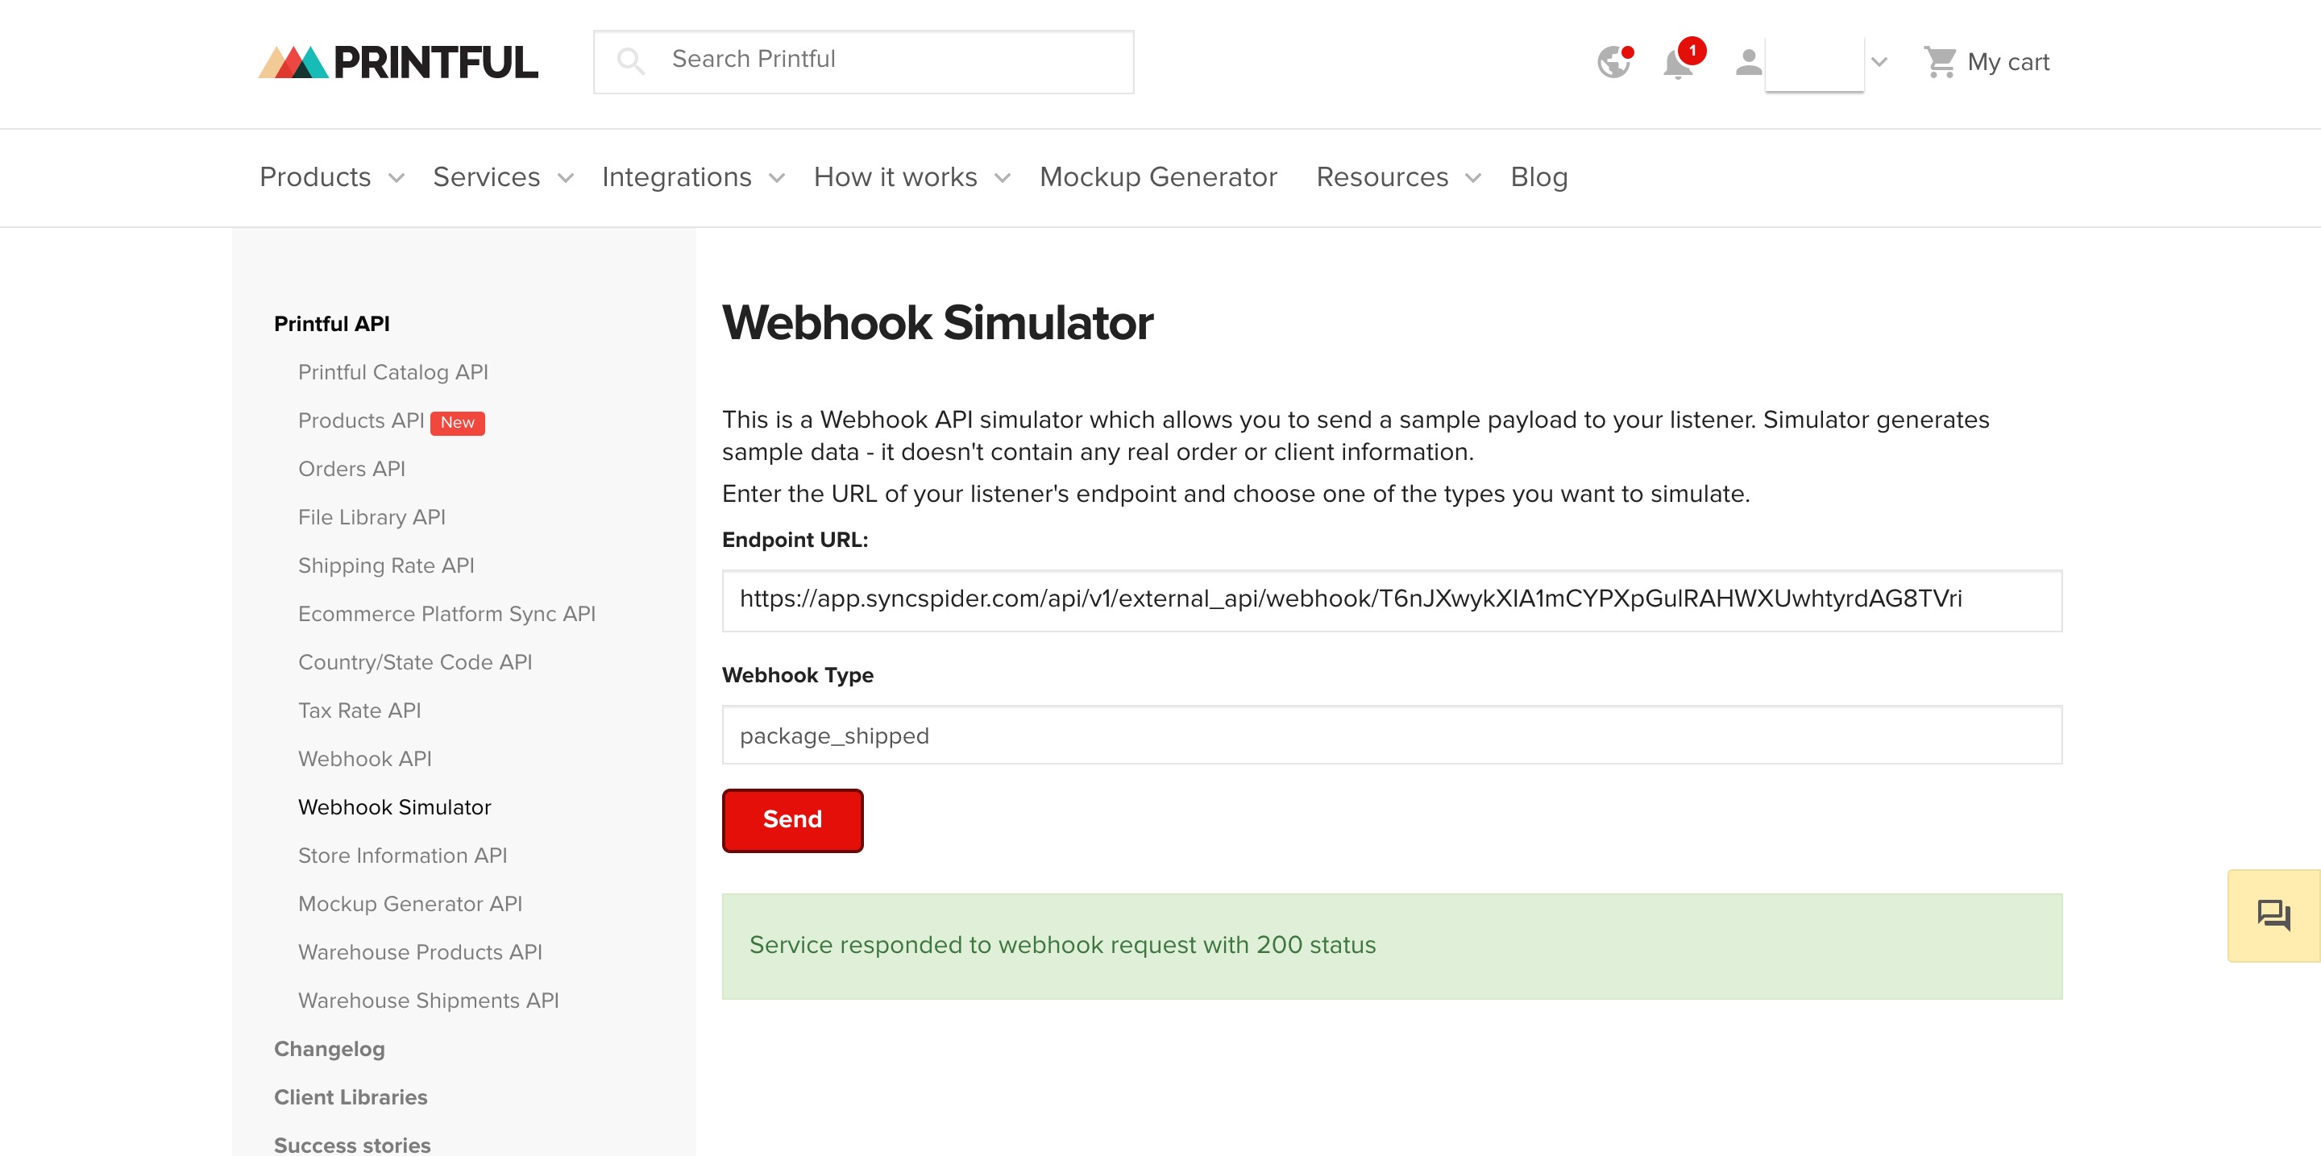Click the Webhook Simulator page heading
Image resolution: width=2321 pixels, height=1156 pixels.
tap(937, 323)
